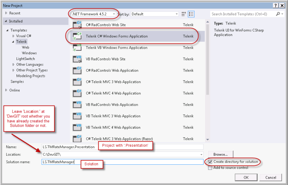Expand the Other Languages node arrow
The width and height of the screenshot is (288, 185).
[x=13, y=65]
